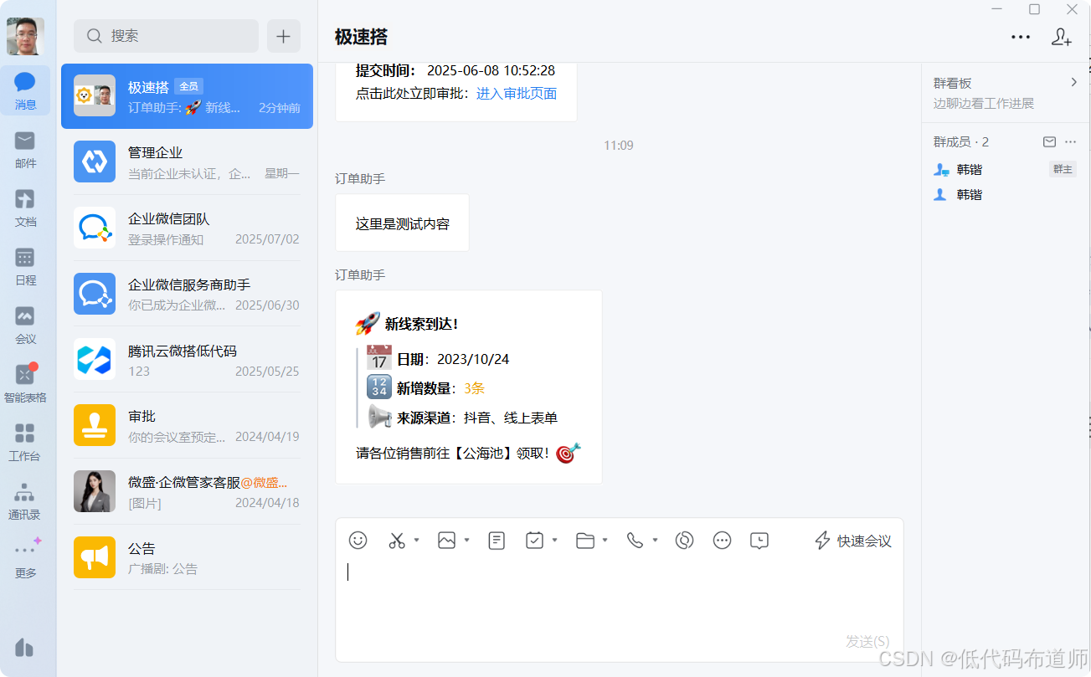Click the image send icon
Viewport: 1091px width, 677px height.
click(446, 541)
